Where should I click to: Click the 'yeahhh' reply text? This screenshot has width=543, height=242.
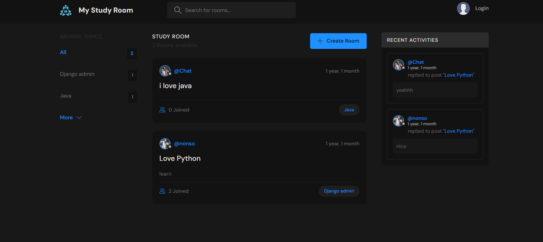point(405,90)
